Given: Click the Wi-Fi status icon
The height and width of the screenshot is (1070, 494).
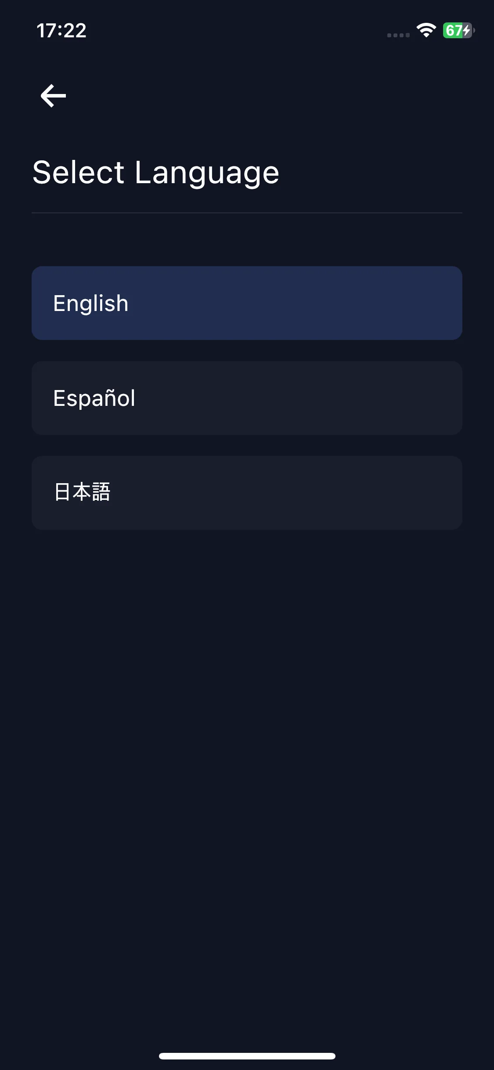Looking at the screenshot, I should tap(426, 30).
